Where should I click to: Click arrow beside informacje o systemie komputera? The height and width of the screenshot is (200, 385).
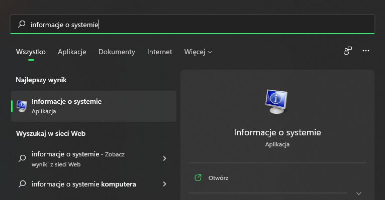[x=164, y=184]
